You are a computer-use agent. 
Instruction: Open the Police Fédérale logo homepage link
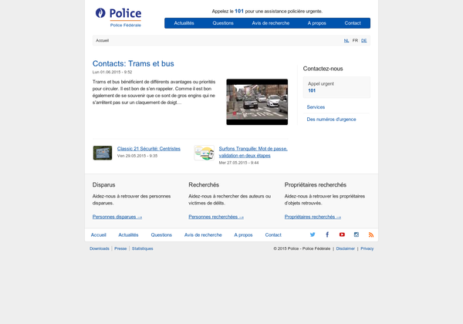click(118, 18)
